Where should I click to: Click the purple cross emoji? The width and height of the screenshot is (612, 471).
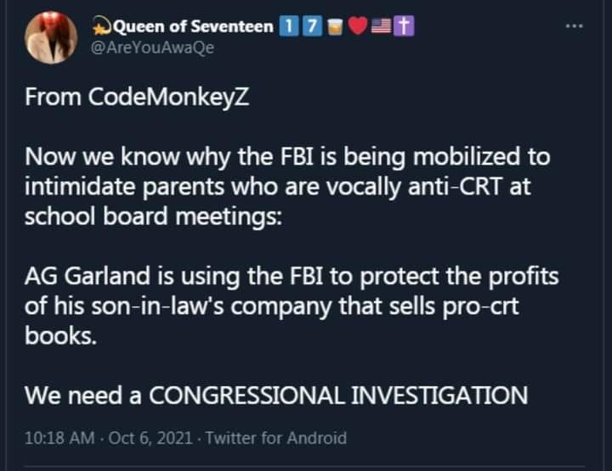click(x=404, y=26)
